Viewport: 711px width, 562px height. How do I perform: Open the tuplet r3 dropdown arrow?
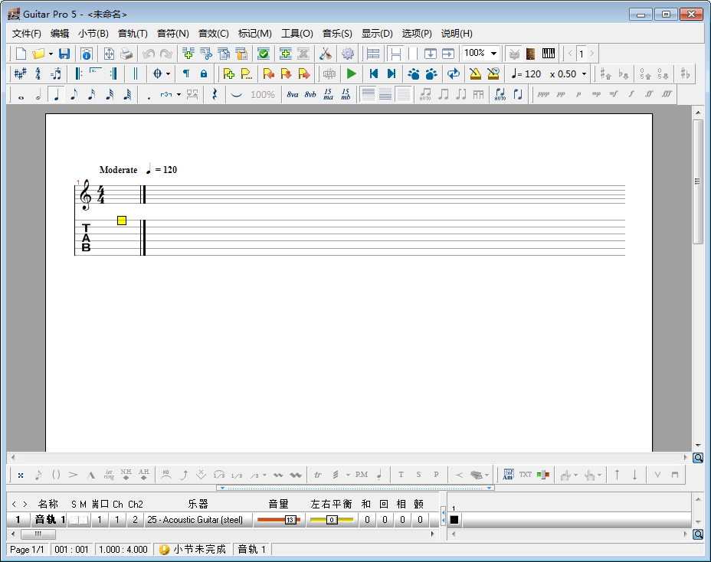179,95
